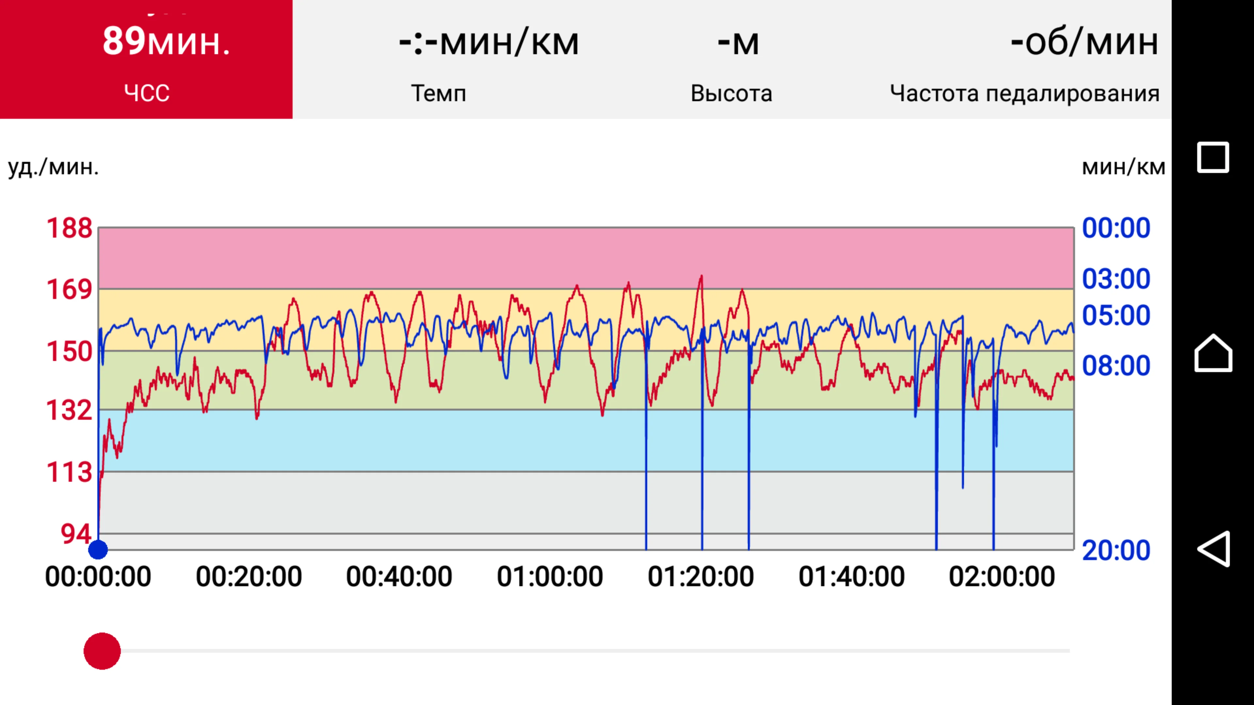Tap the light blue heart rate zone band

390,440
